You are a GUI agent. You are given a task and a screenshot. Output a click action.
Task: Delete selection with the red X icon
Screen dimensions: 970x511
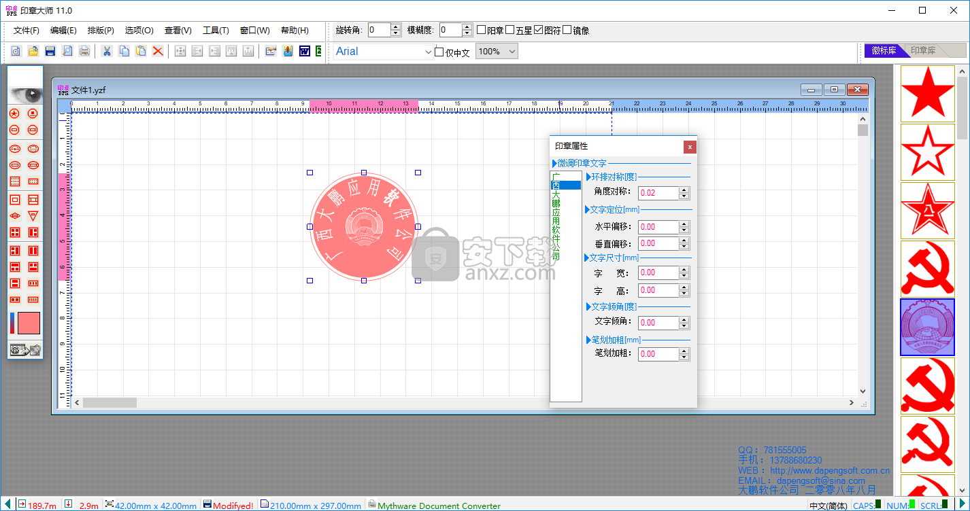[x=158, y=51]
